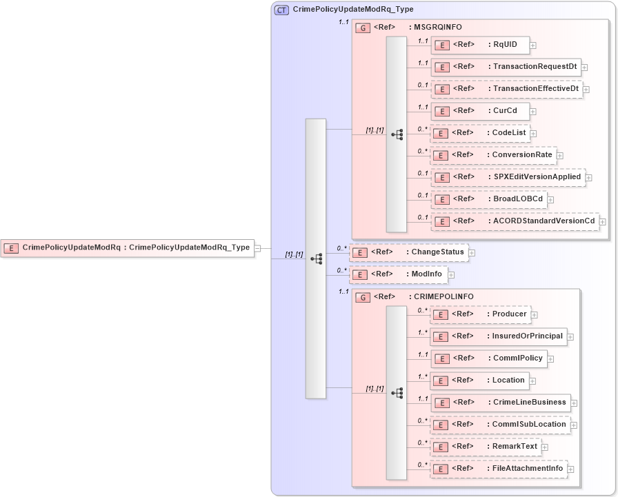Select the CT icon on CrimePolicyUpdateModRq_Type
This screenshot has height=497, width=618.
281,10
